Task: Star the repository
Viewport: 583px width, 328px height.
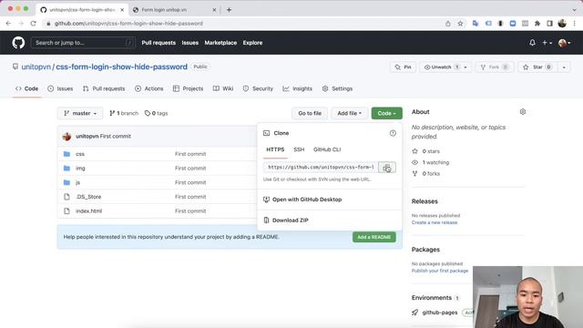Action: pyautogui.click(x=537, y=67)
